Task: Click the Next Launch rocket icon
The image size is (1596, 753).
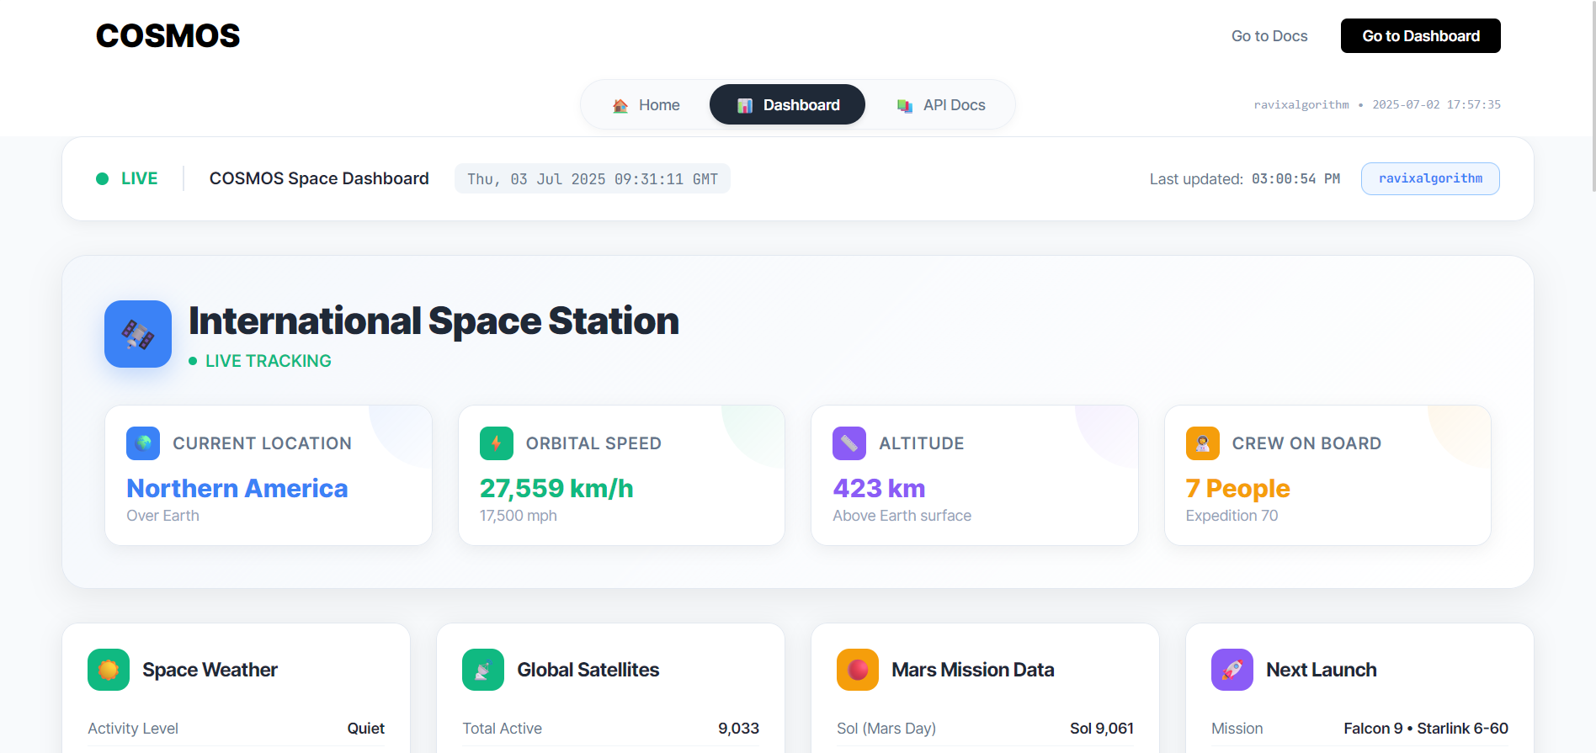Action: [1232, 670]
